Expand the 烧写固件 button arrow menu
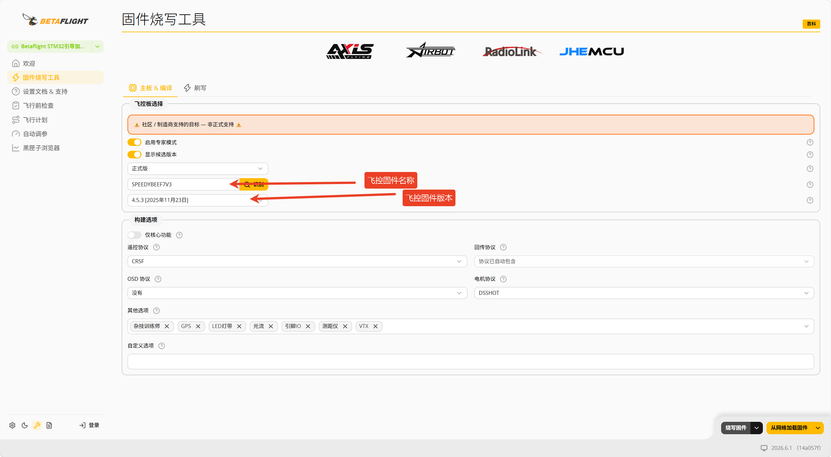This screenshot has width=831, height=457. click(x=756, y=428)
